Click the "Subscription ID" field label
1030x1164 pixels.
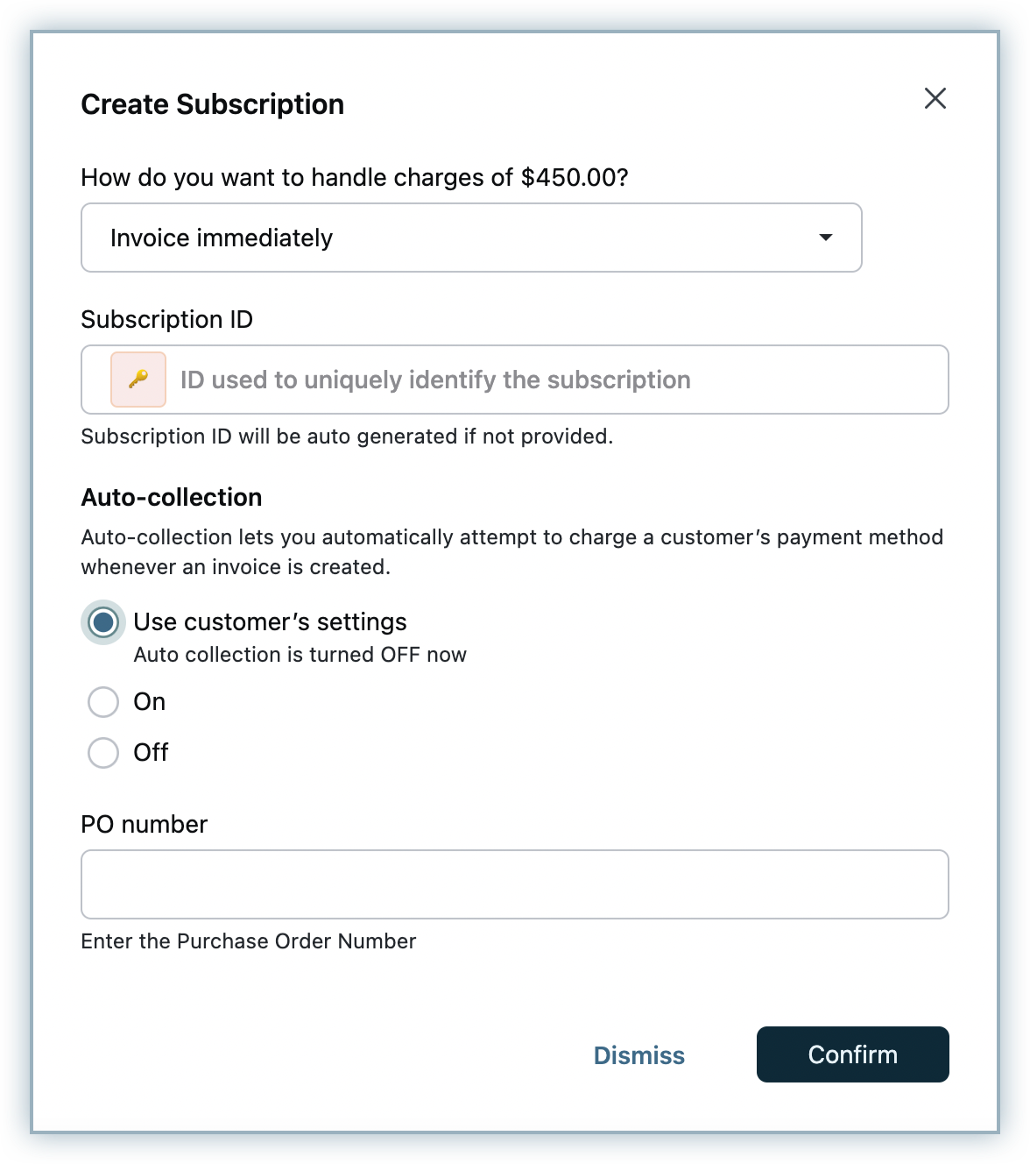pyautogui.click(x=166, y=320)
